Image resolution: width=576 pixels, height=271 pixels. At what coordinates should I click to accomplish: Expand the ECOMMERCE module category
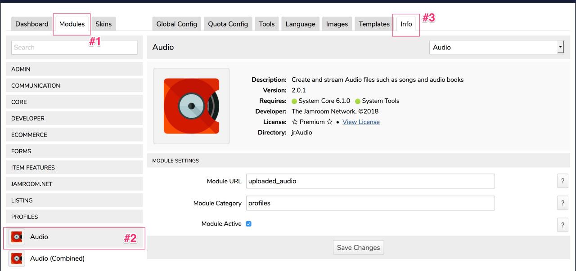pos(74,135)
